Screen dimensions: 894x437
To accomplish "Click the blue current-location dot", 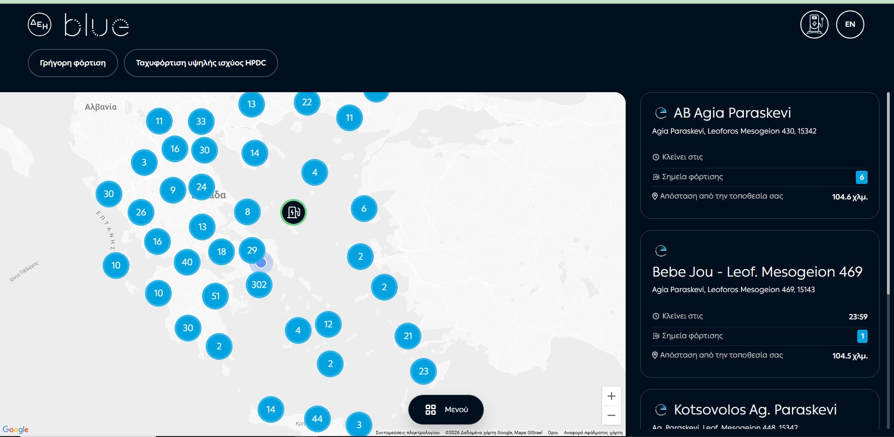I will click(261, 262).
